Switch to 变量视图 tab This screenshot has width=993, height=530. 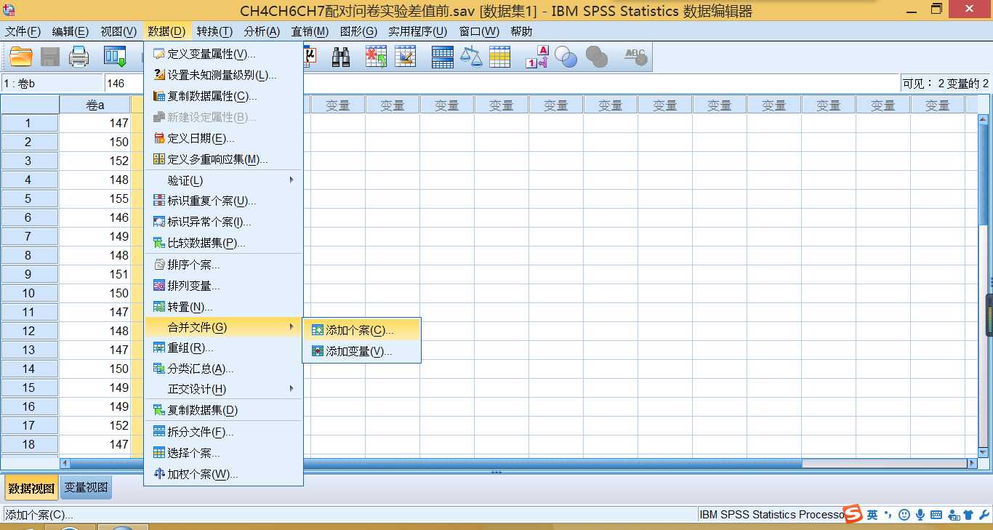click(86, 488)
